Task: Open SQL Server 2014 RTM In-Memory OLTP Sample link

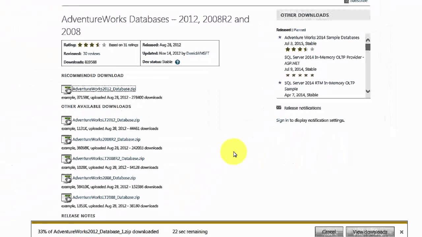Action: tap(319, 86)
